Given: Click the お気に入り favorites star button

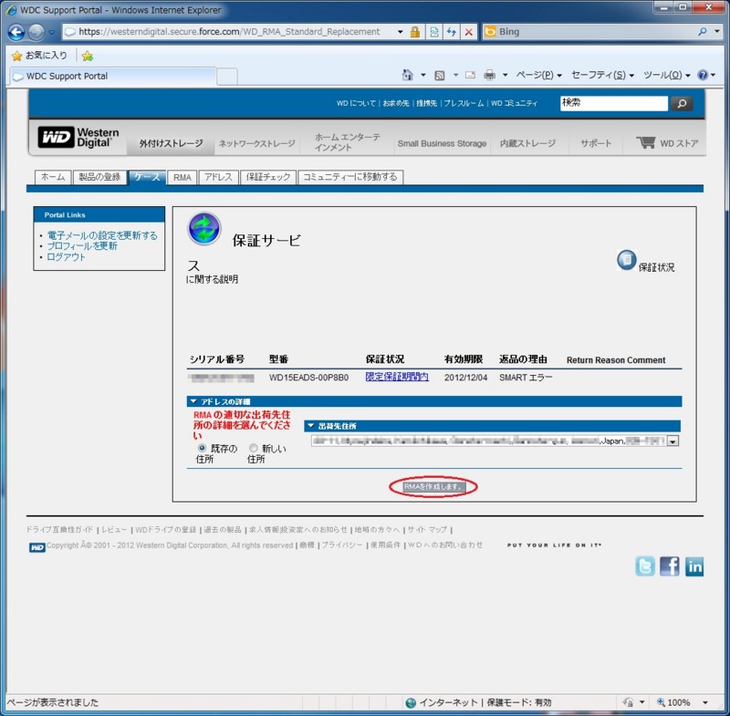Looking at the screenshot, I should (x=39, y=56).
